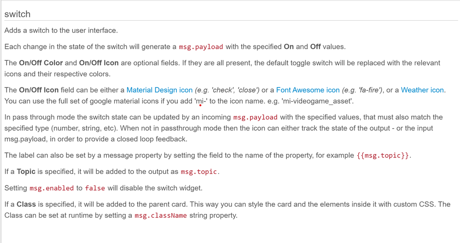Open the Material Design icon link
The image size is (460, 243).
click(x=159, y=90)
